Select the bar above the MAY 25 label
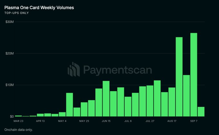 (x=84, y=109)
